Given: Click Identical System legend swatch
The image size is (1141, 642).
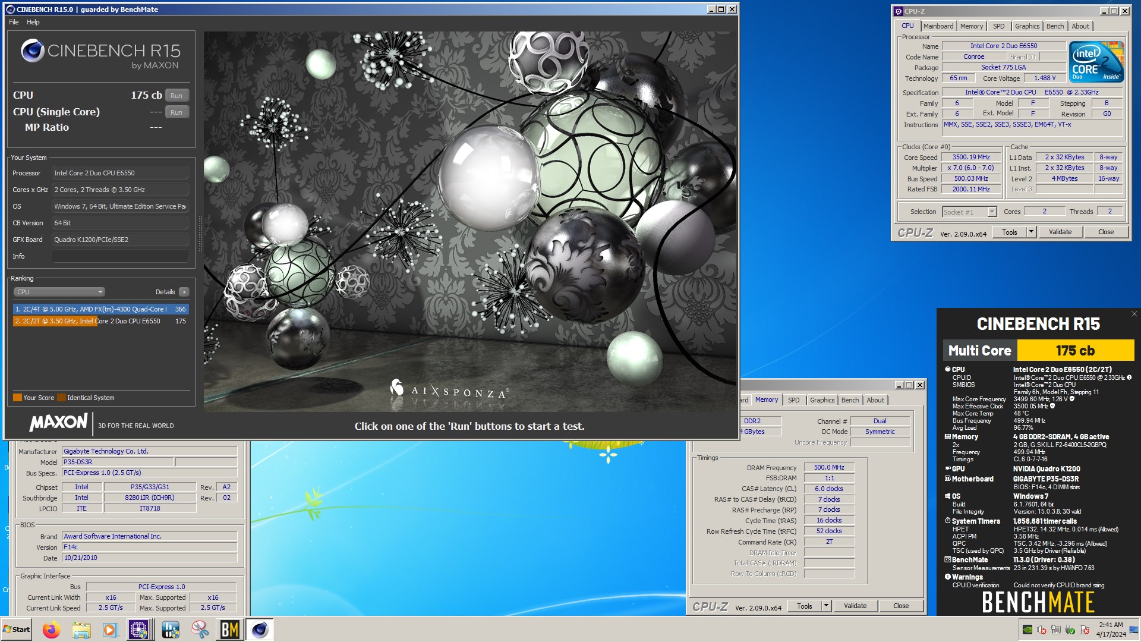Looking at the screenshot, I should pos(61,398).
